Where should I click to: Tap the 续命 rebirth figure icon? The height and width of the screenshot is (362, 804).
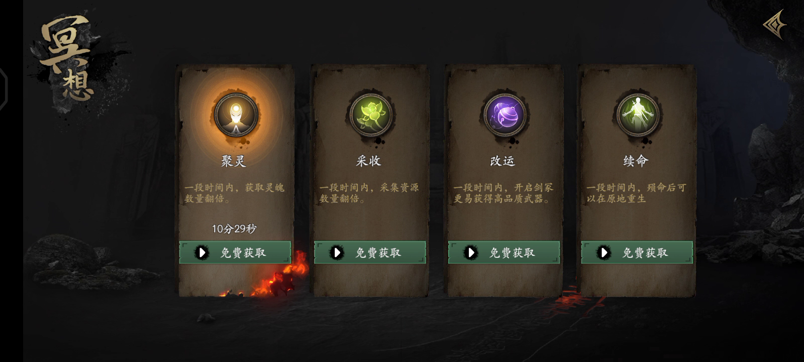638,115
